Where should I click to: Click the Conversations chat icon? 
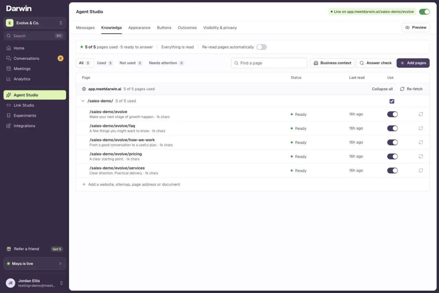[9, 58]
